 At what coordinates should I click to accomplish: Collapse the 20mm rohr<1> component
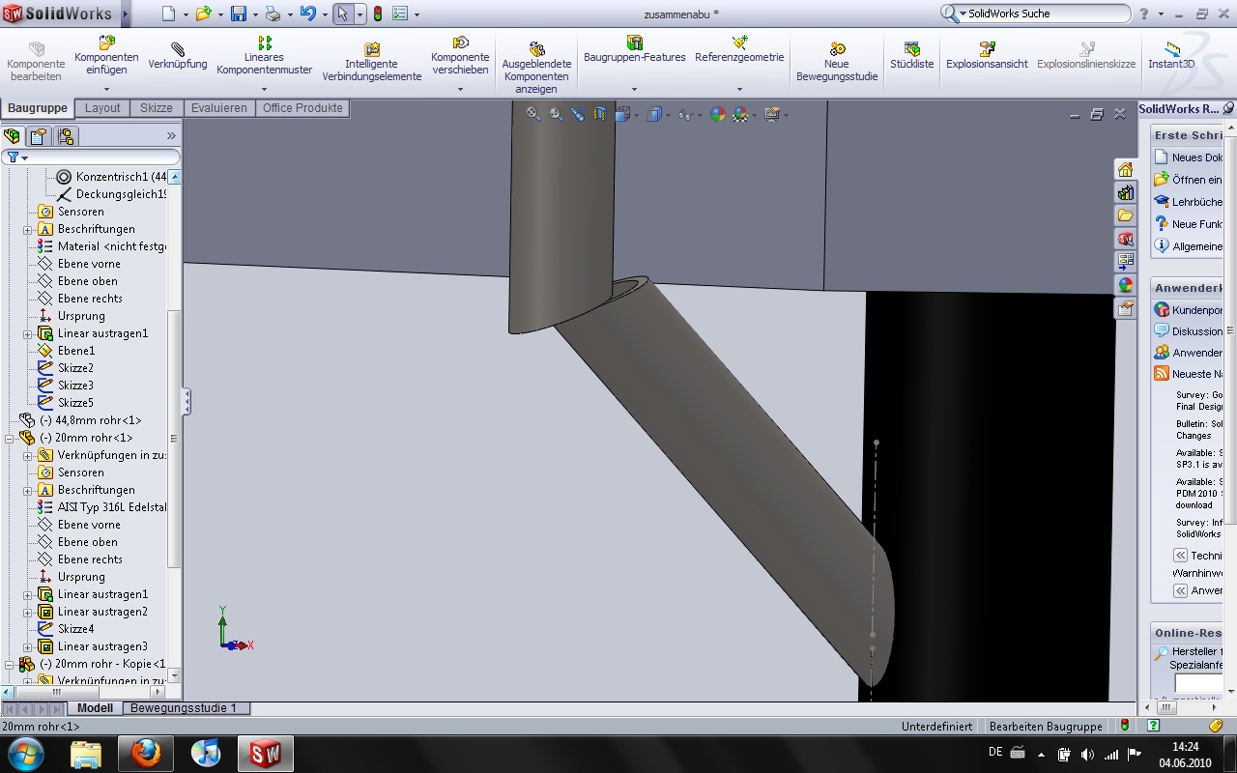point(10,438)
